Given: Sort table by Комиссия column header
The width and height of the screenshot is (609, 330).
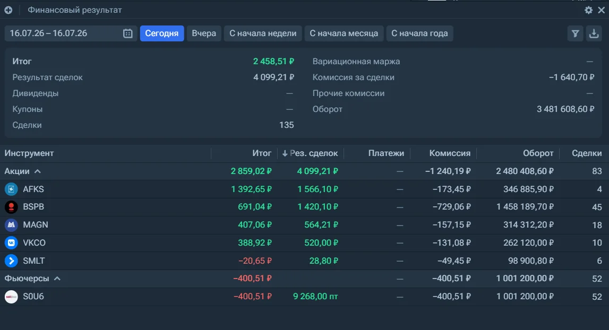Looking at the screenshot, I should [x=450, y=153].
